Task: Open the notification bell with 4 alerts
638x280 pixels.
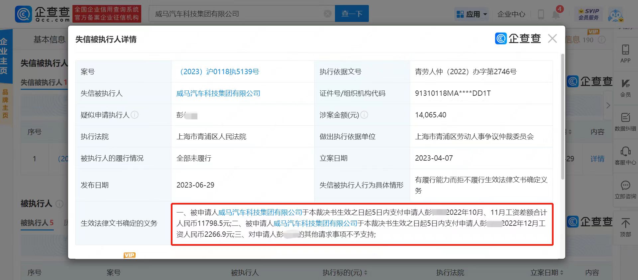Action: (x=556, y=14)
